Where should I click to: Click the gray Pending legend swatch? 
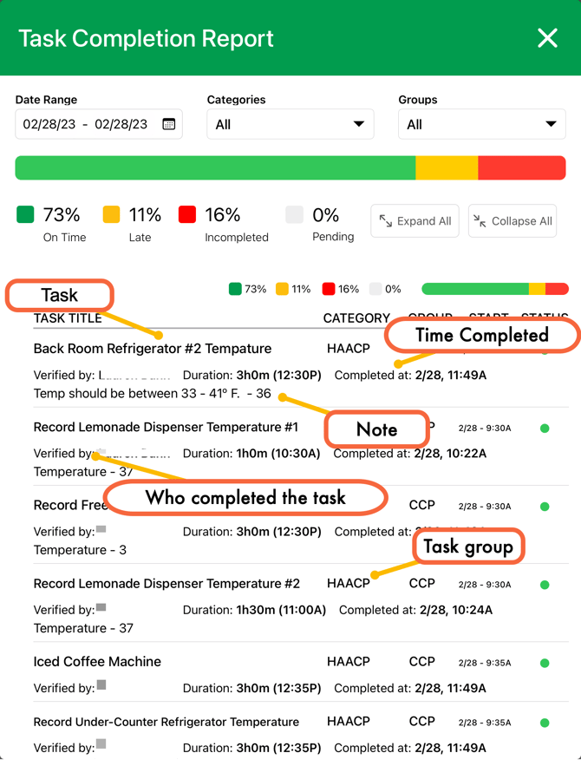click(x=295, y=214)
